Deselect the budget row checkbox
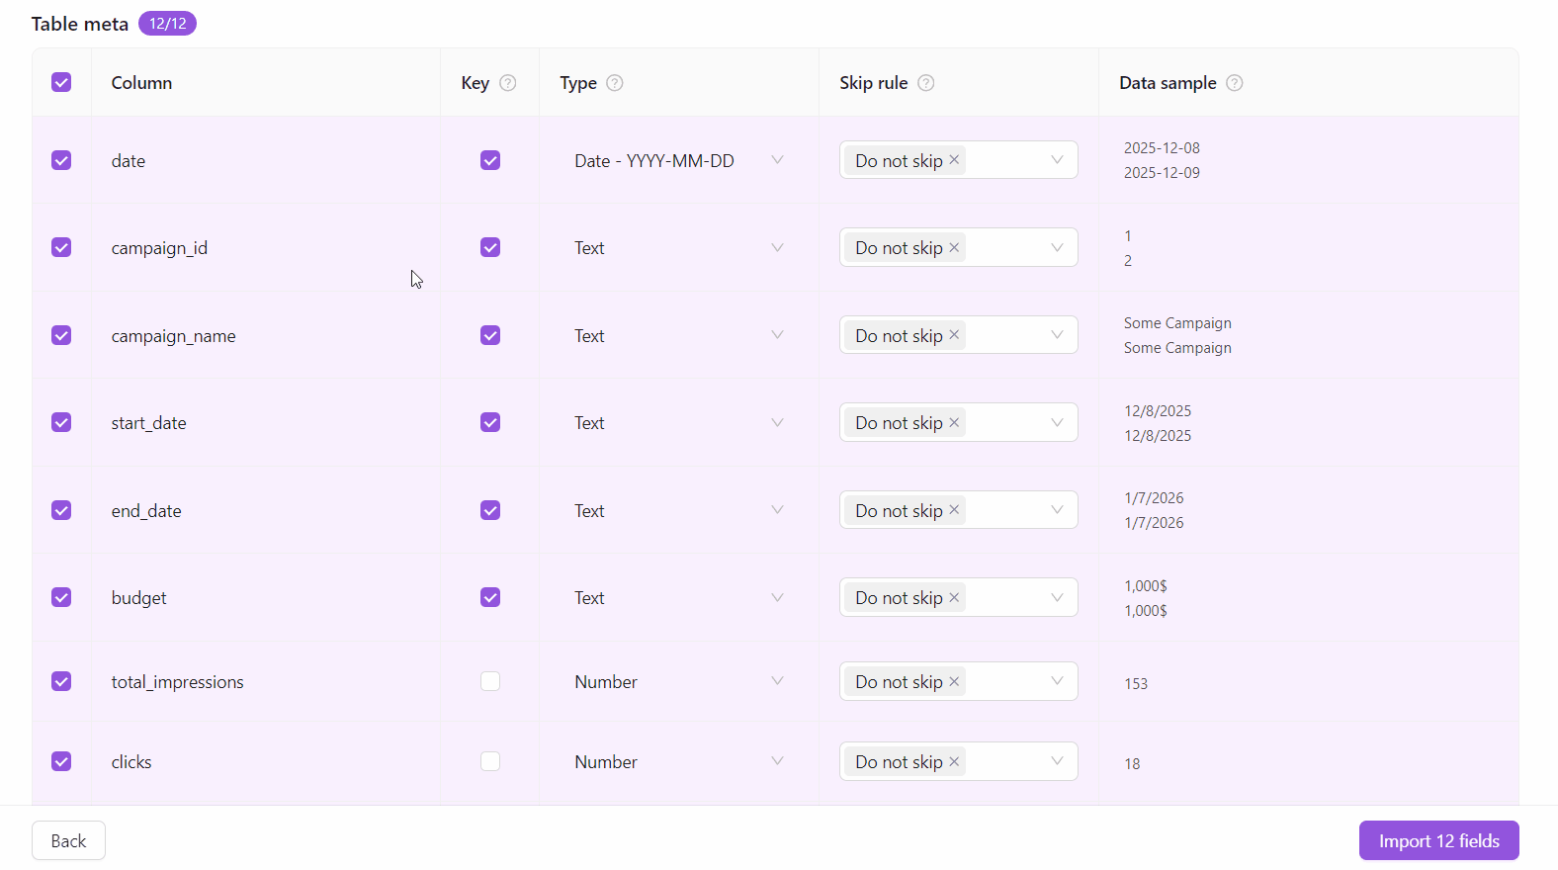Viewport: 1558px width, 870px height. [x=61, y=597]
